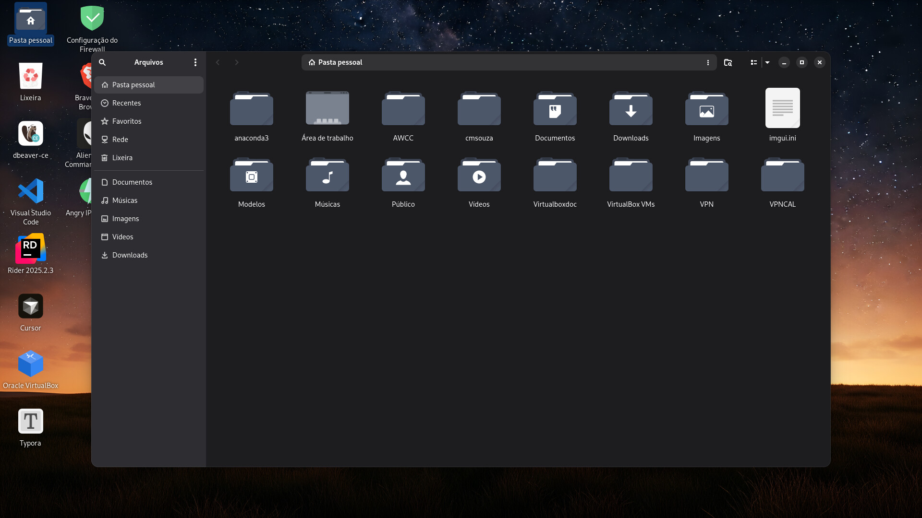Click the Typora desktop icon
This screenshot has width=922, height=518.
[31, 422]
